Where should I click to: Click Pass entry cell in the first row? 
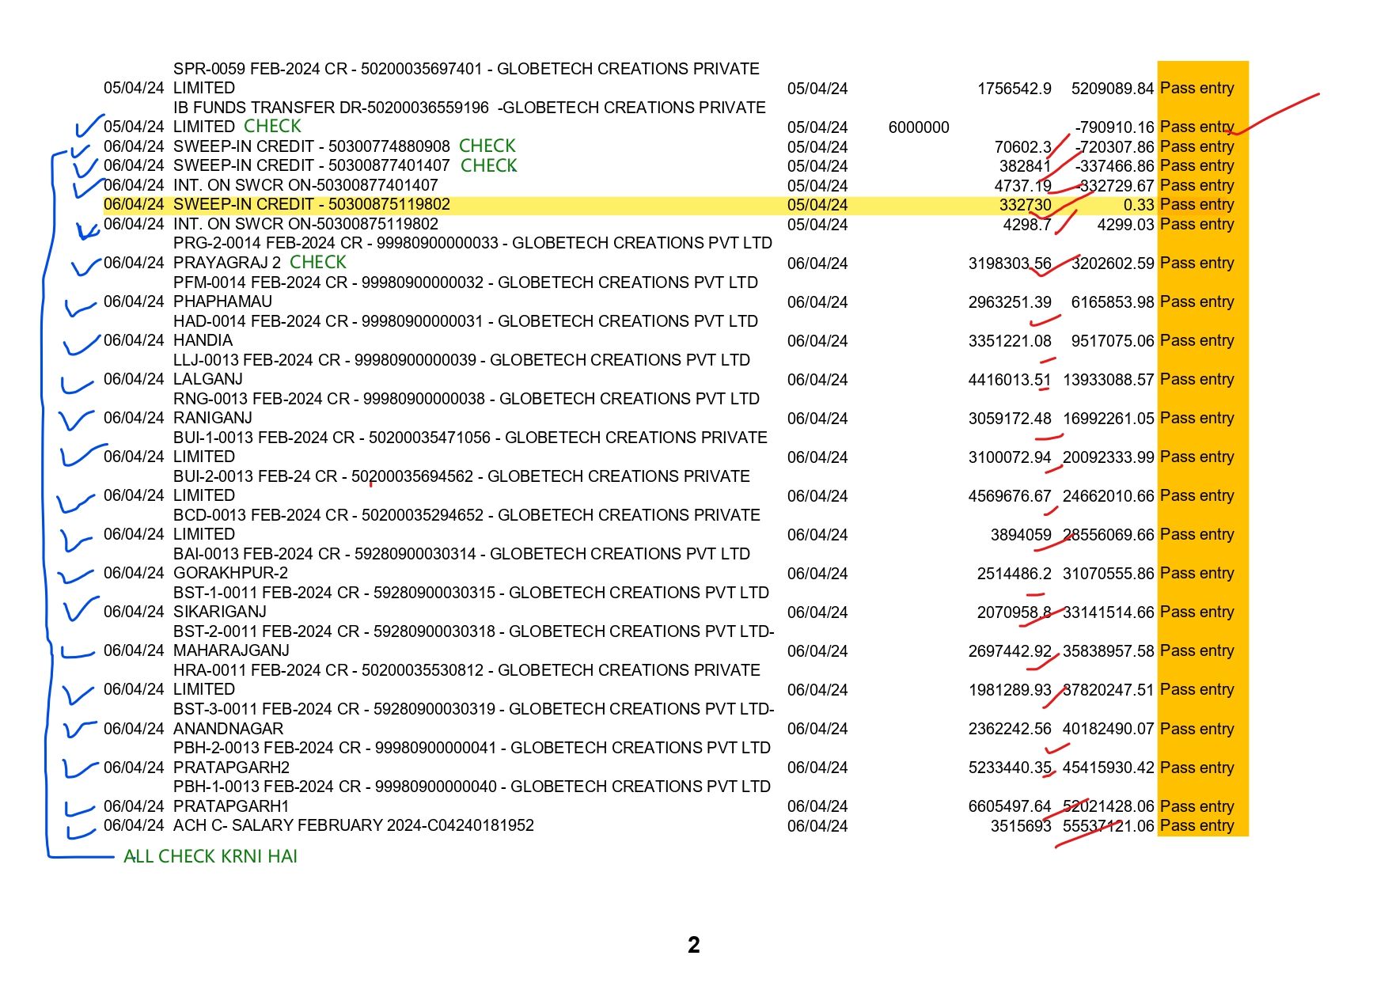tap(1197, 88)
